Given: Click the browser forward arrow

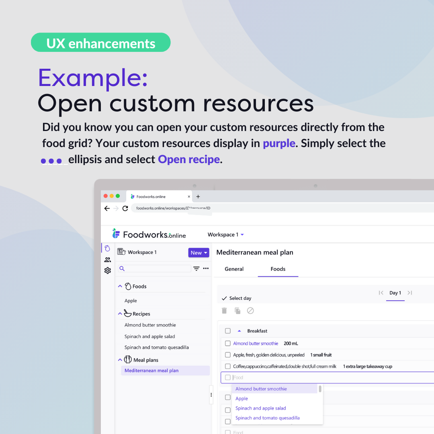Looking at the screenshot, I should (116, 209).
